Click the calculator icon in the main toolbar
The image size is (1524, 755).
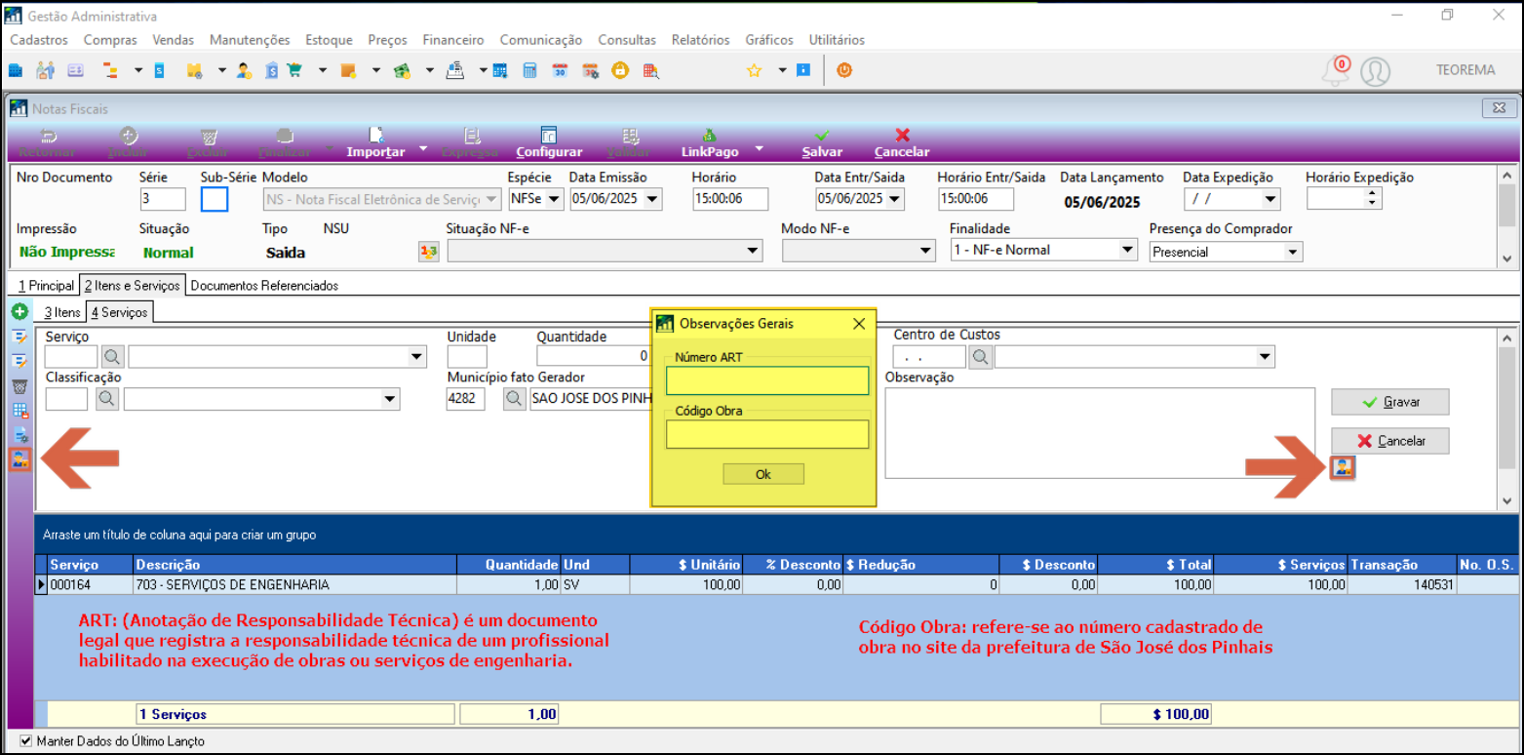[x=529, y=70]
